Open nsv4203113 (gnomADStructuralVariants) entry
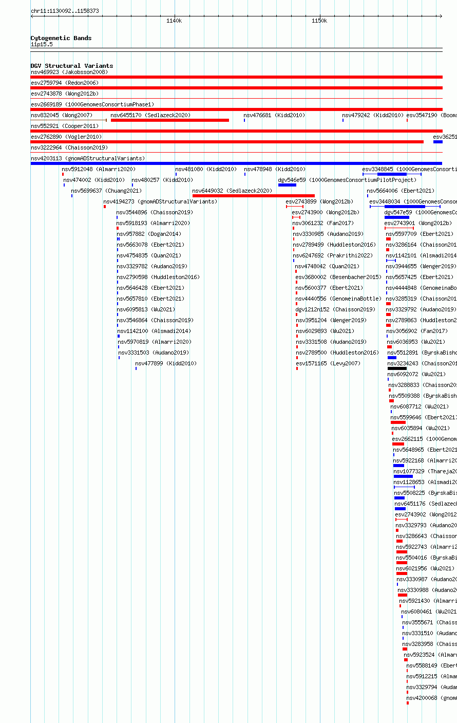457x723 pixels. click(x=88, y=158)
